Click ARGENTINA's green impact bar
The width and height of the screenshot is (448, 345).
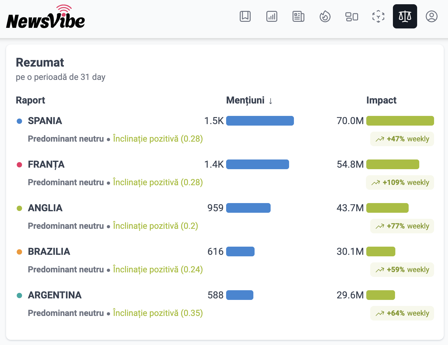[x=380, y=295]
